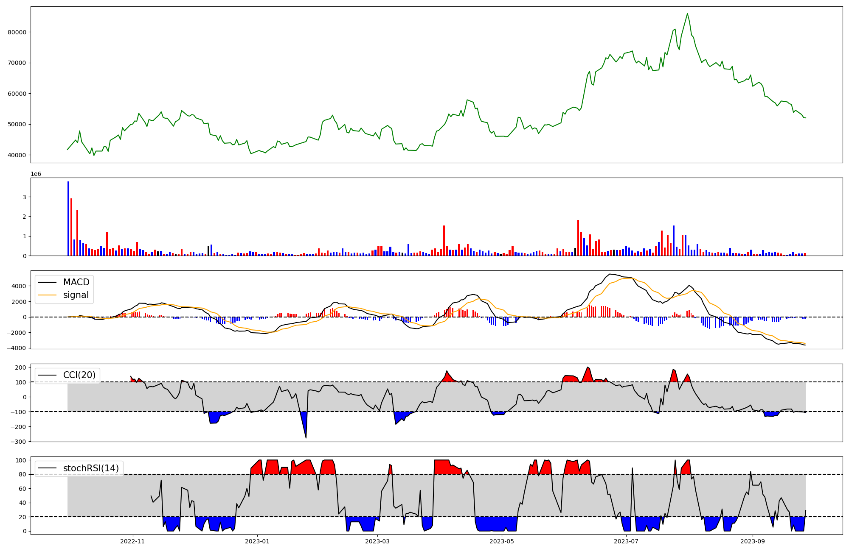This screenshot has width=849, height=551.
Task: Click the stochRSI(14) legend label
Action: coord(91,468)
